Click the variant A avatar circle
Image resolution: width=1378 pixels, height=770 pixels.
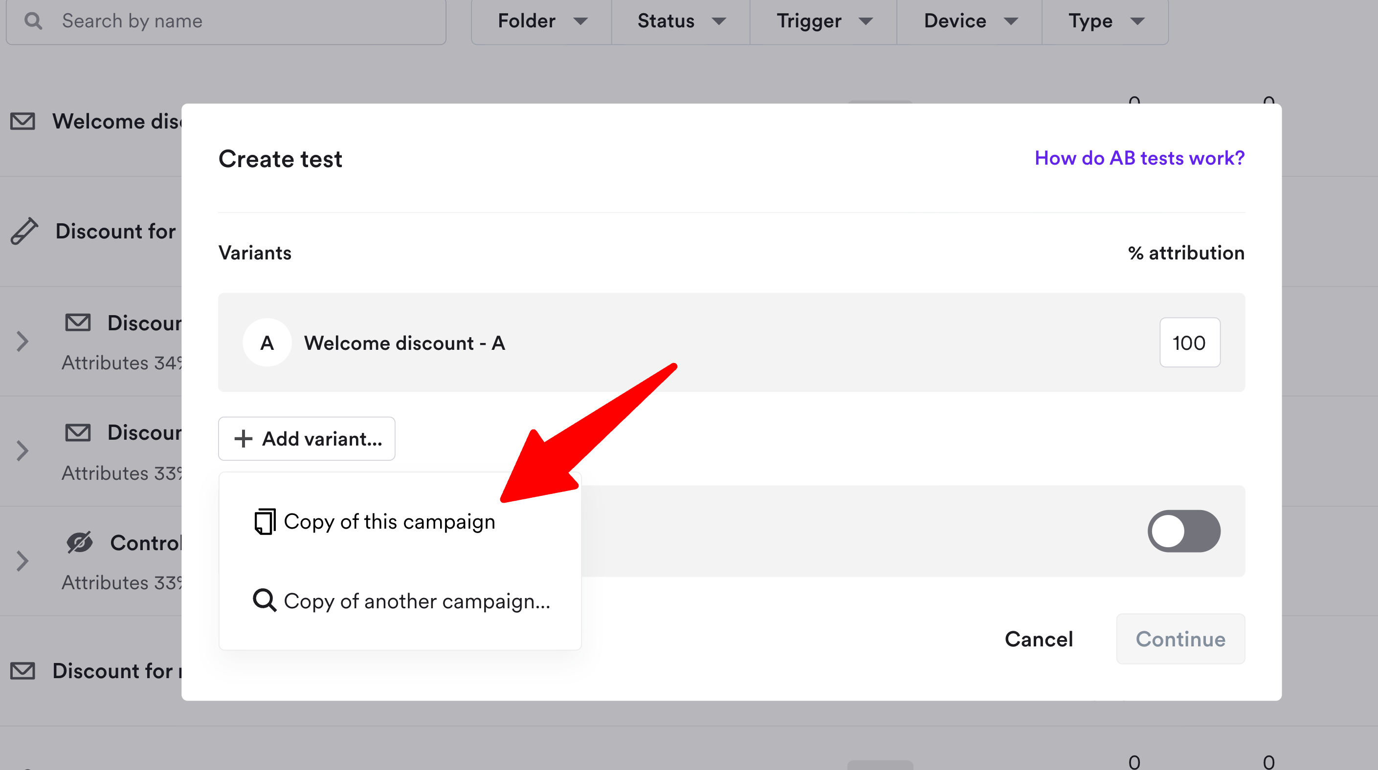[x=267, y=343]
